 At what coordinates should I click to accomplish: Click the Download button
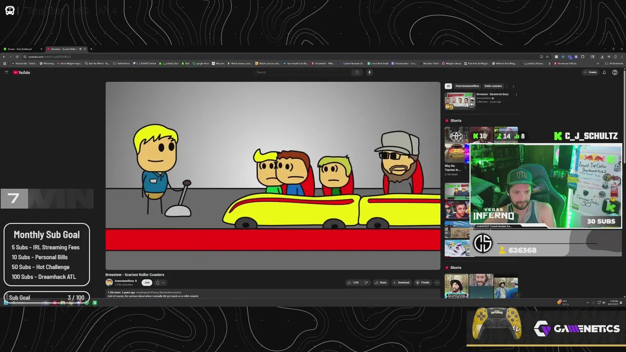[x=402, y=283]
